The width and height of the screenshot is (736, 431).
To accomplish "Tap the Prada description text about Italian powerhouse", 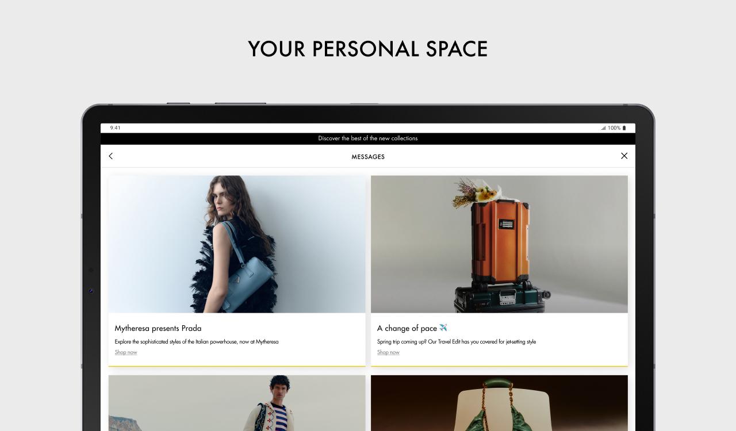I will (x=197, y=342).
